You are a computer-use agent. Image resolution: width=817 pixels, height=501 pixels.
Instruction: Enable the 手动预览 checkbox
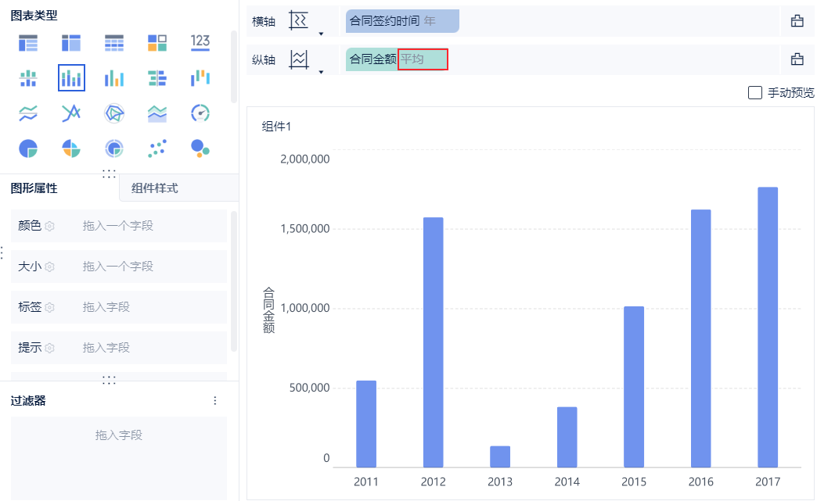point(755,93)
